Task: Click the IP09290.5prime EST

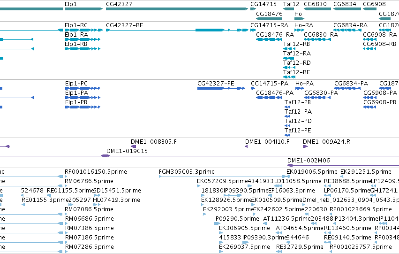Action: 217,223
